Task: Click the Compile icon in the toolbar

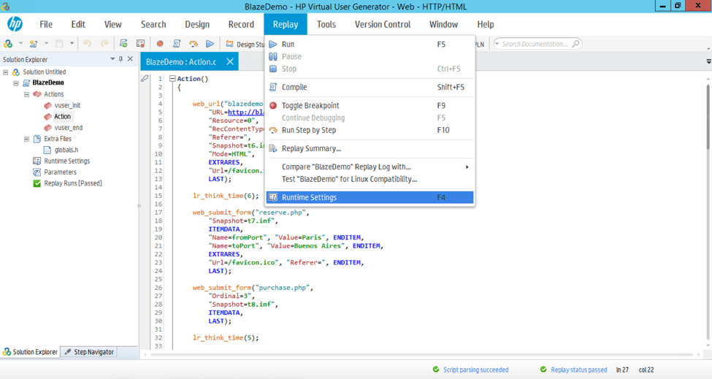Action: coord(177,44)
